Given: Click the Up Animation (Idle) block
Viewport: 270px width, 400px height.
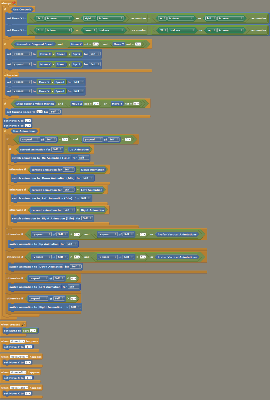Looking at the screenshot, I should coord(56,158).
